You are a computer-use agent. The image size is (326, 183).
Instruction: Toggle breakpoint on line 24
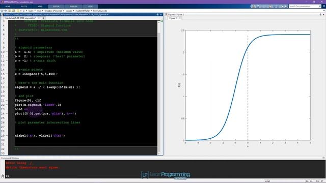pyautogui.click(x=7, y=113)
